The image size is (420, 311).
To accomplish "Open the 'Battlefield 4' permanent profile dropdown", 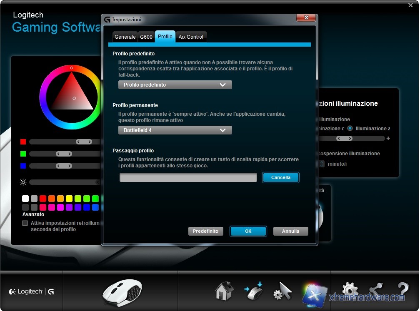I will pyautogui.click(x=175, y=130).
